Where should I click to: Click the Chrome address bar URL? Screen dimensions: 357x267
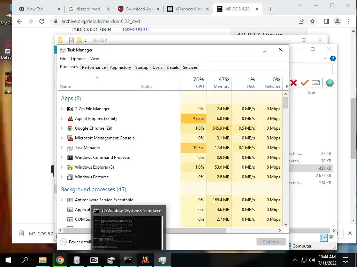coord(100,21)
